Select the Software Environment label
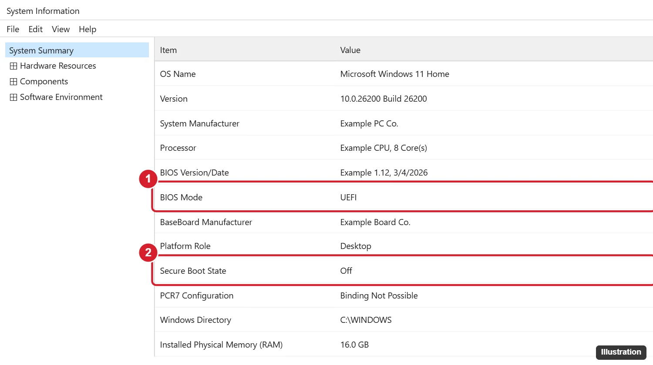Image resolution: width=653 pixels, height=365 pixels. [61, 97]
